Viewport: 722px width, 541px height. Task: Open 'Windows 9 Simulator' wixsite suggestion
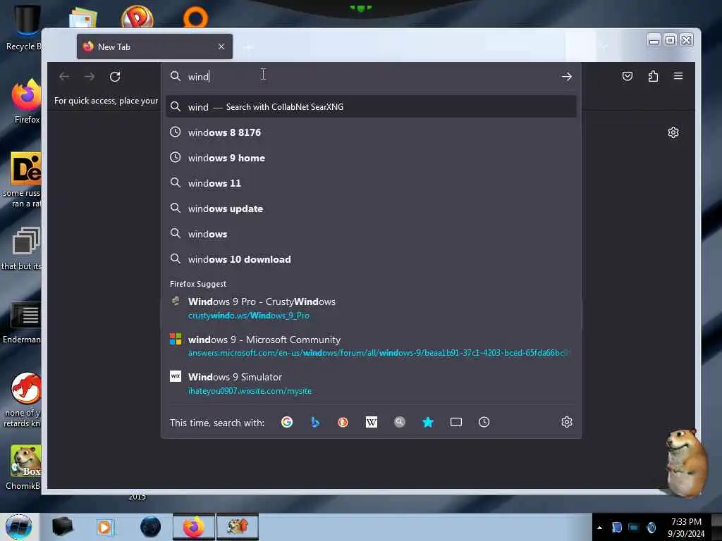tap(371, 383)
